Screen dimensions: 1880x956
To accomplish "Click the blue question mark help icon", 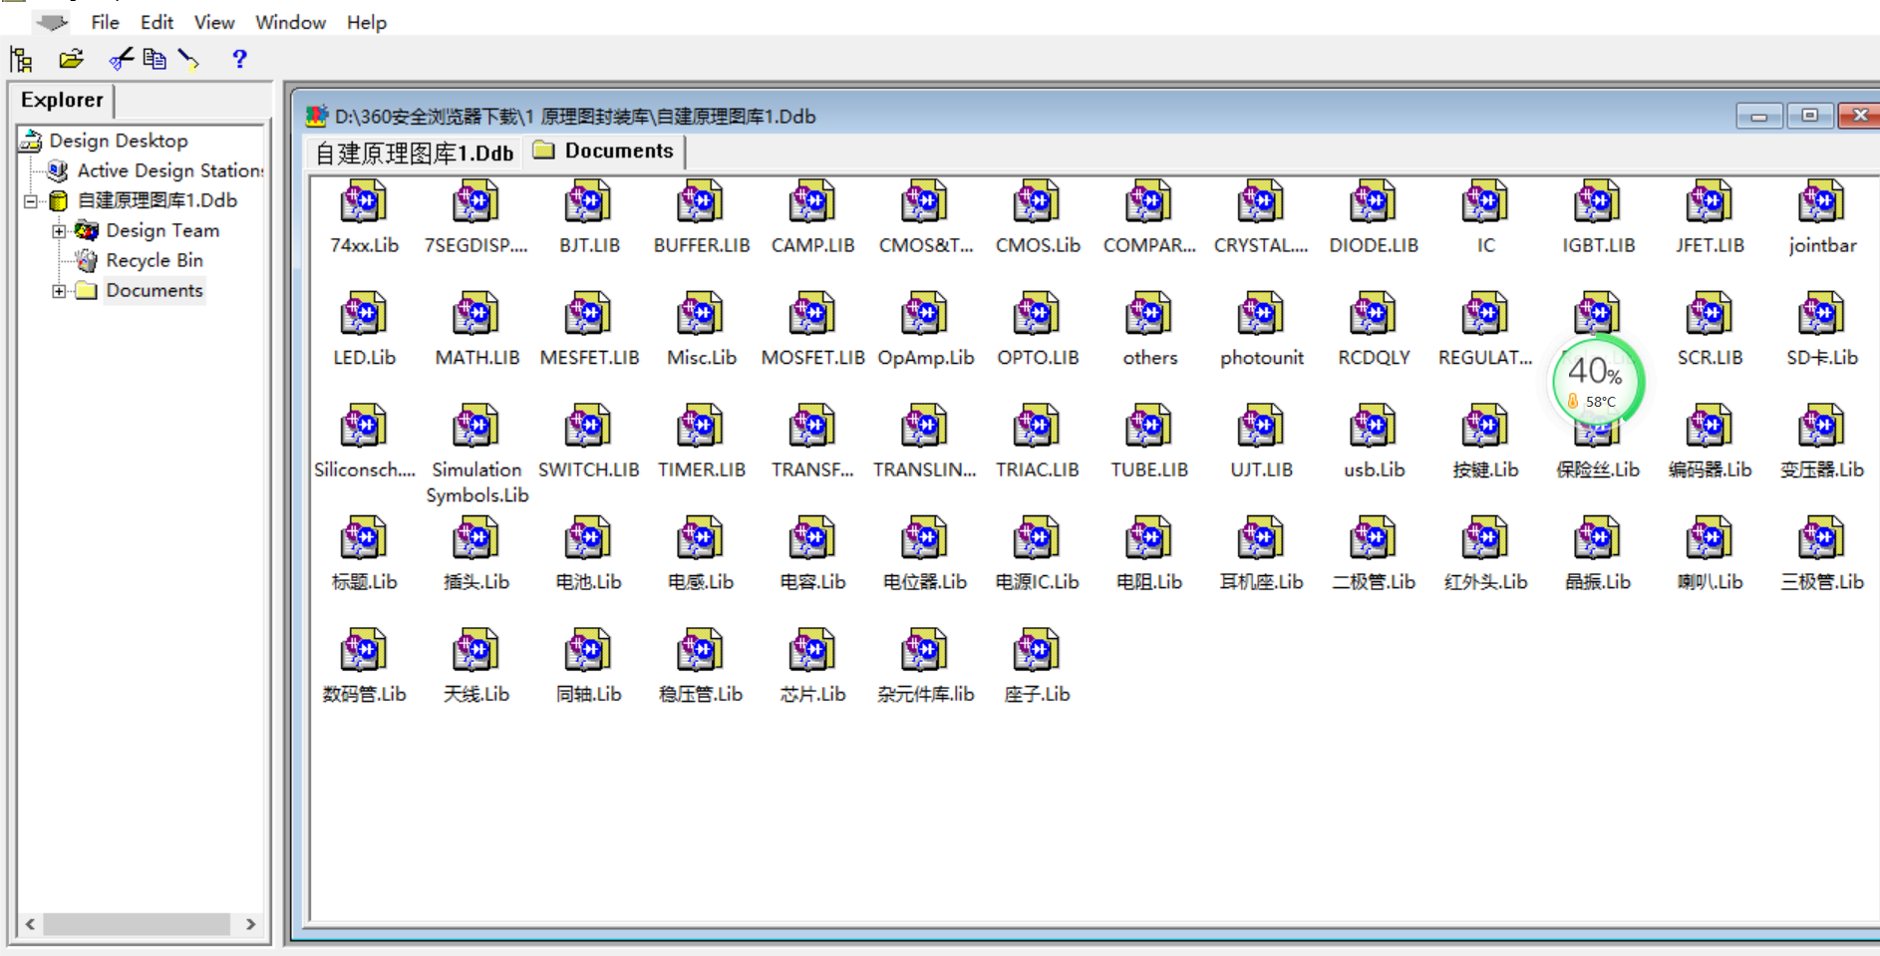I will pyautogui.click(x=239, y=60).
